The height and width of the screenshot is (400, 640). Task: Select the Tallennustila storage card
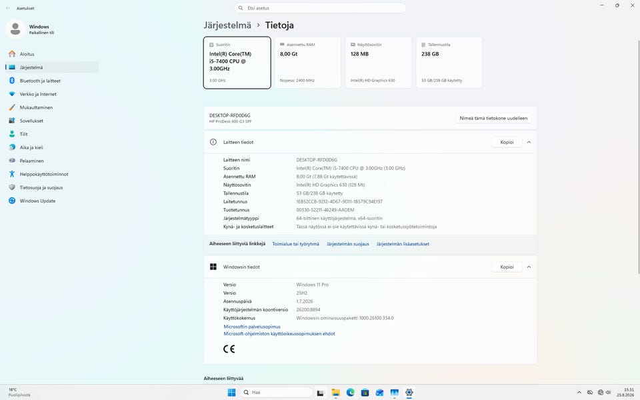449,63
